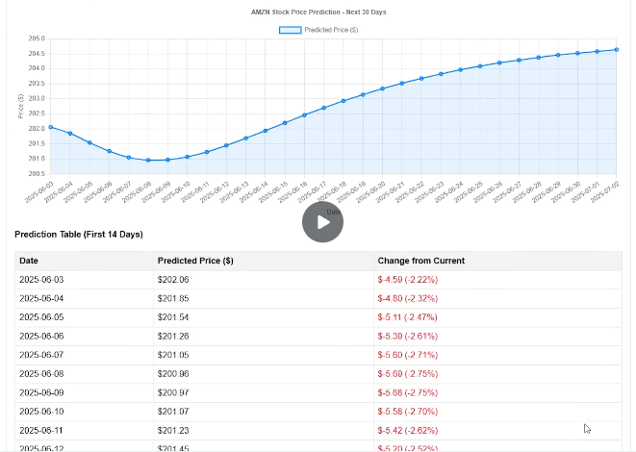Screen dimensions: 636x452
Task: Click the last chart data point for 2025-07-02
Action: click(617, 50)
